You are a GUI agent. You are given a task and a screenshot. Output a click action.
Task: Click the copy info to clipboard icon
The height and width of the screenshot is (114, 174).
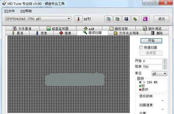[x=108, y=19]
